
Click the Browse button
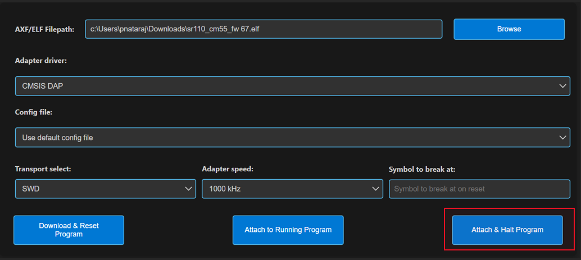coord(509,29)
